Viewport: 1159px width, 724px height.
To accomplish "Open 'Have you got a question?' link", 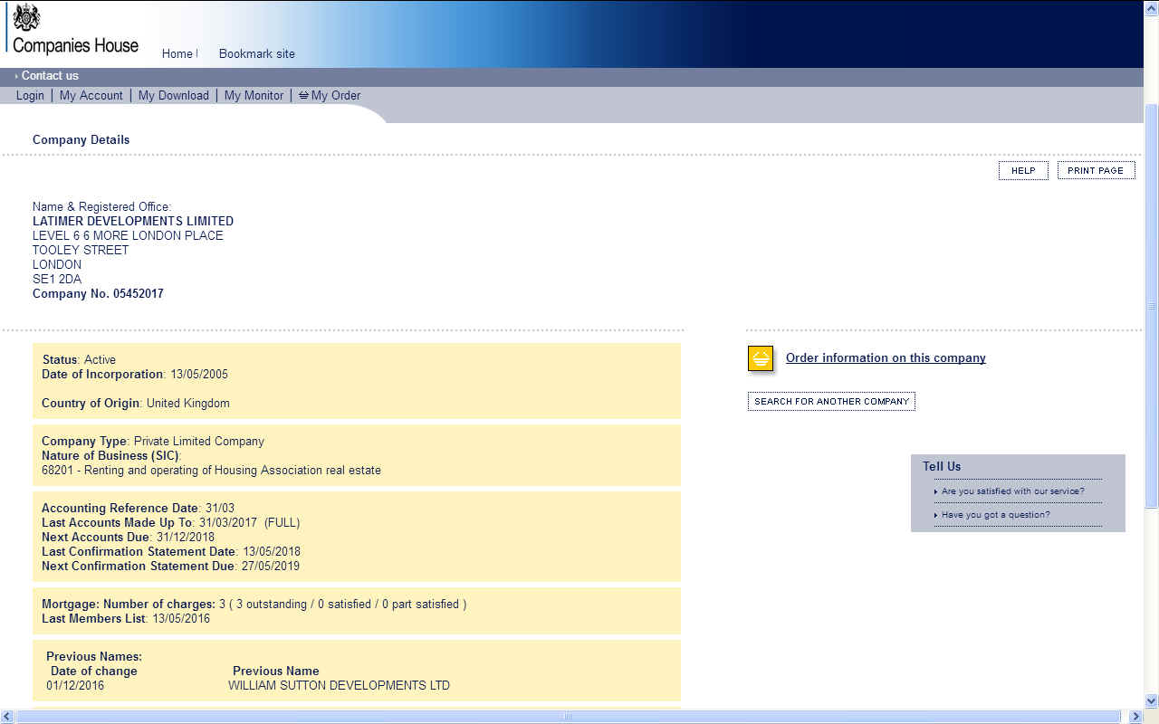I will [996, 515].
